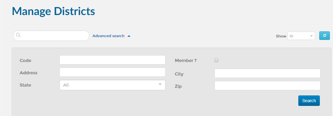Click the Member ? label
This screenshot has width=333, height=116.
pyautogui.click(x=186, y=60)
